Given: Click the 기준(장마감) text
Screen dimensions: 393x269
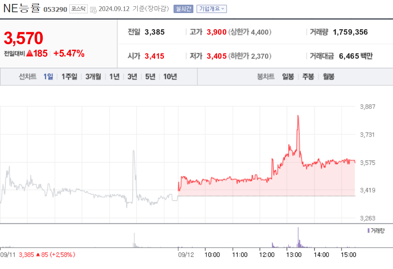Looking at the screenshot, I should [x=151, y=9].
